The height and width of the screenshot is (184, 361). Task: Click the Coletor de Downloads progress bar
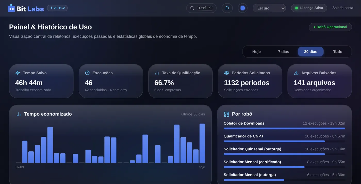(x=284, y=128)
